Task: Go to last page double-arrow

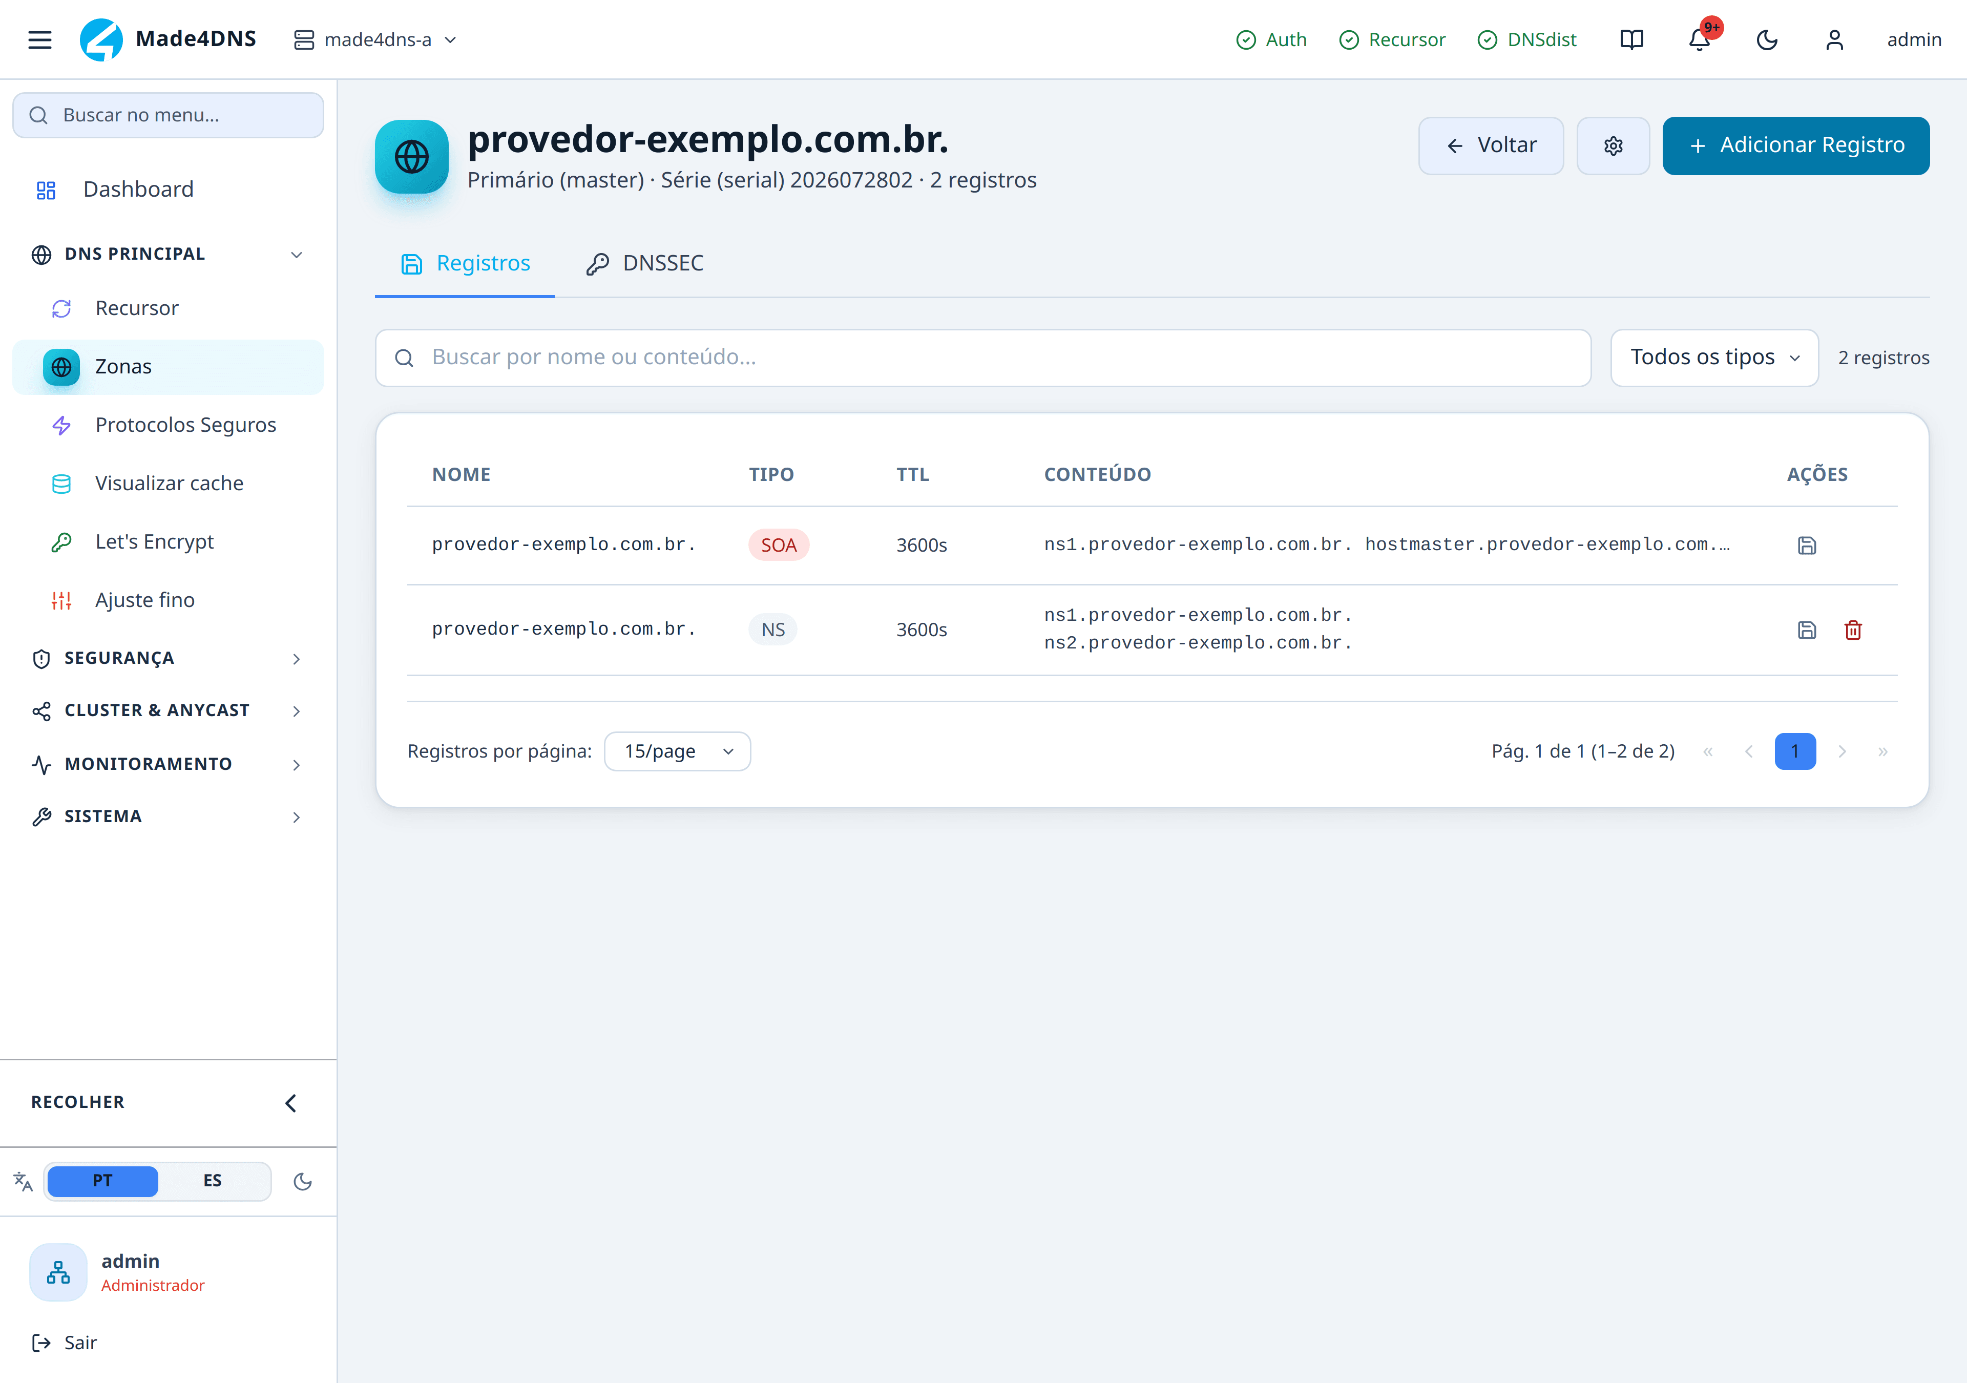Action: [1882, 751]
